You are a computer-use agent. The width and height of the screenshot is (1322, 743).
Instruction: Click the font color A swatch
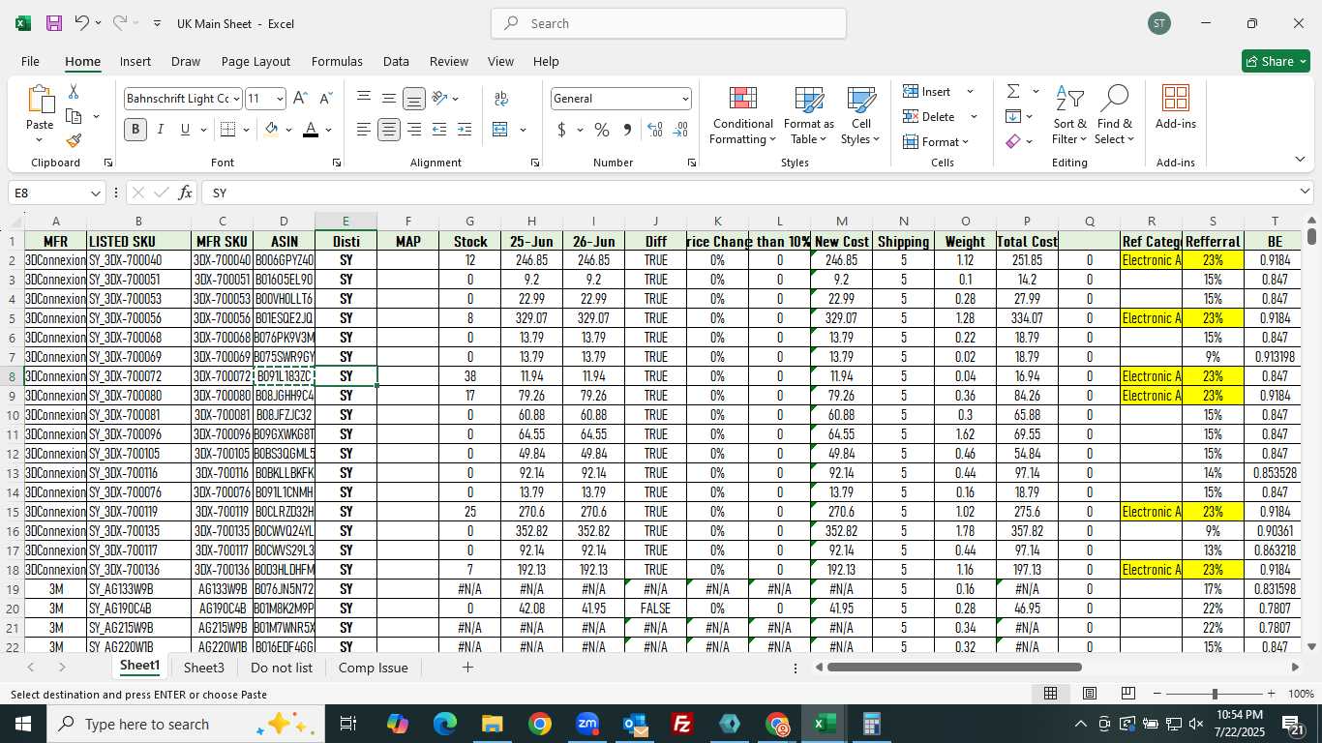point(311,130)
